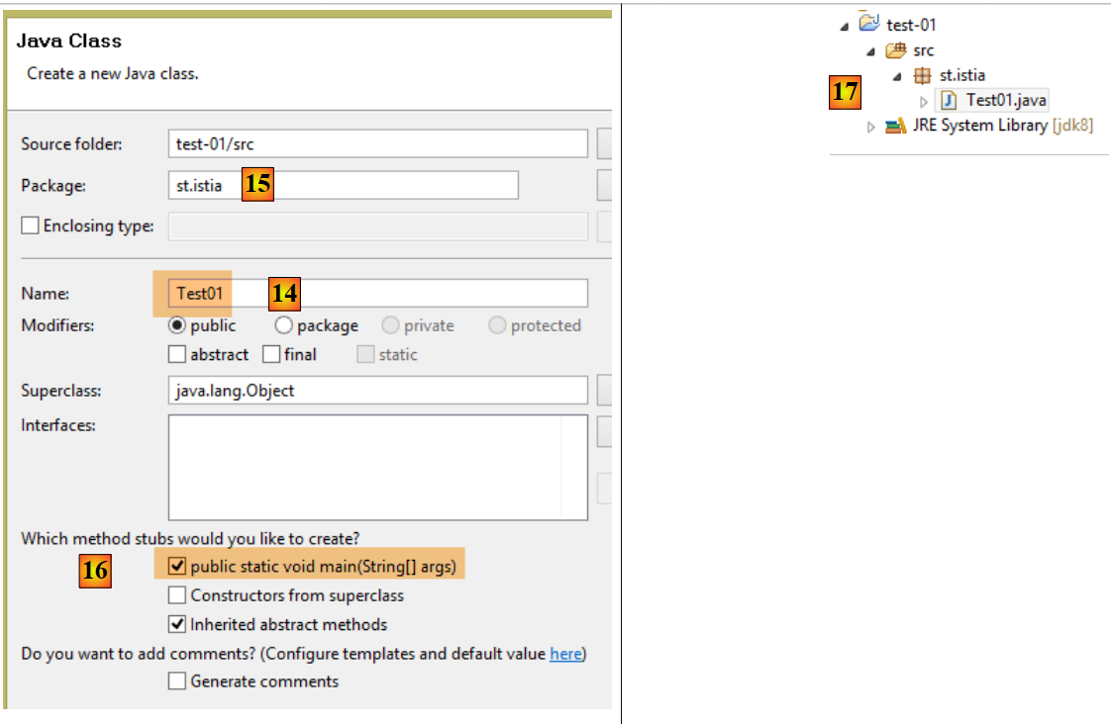Click the Test01.java file icon

pos(949,100)
